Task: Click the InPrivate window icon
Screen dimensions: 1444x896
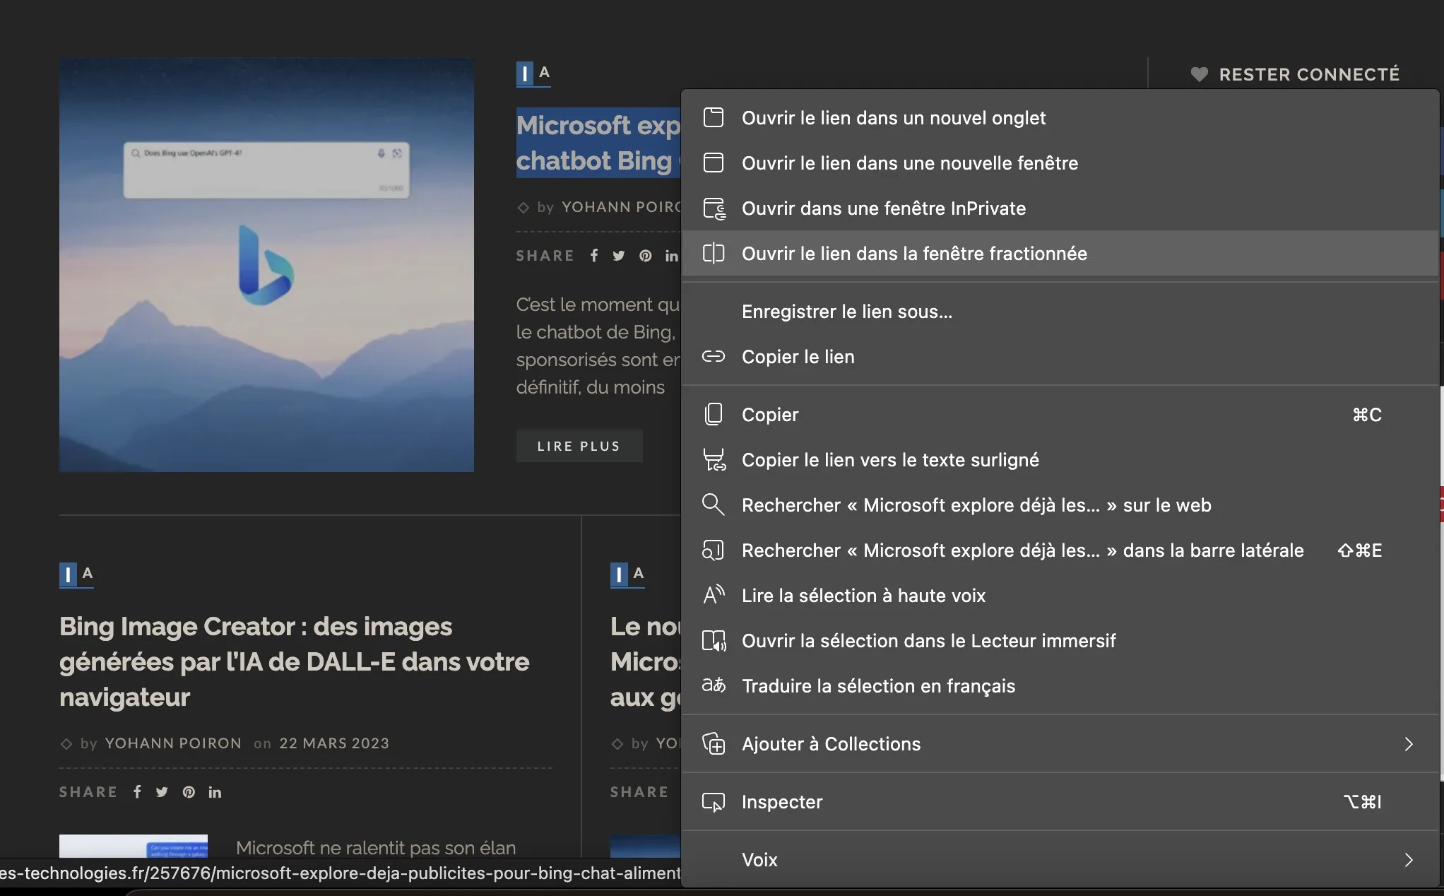Action: (x=714, y=208)
